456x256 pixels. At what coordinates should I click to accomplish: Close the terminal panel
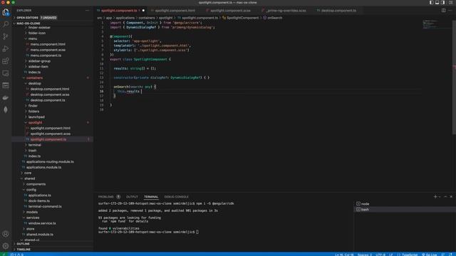451,197
